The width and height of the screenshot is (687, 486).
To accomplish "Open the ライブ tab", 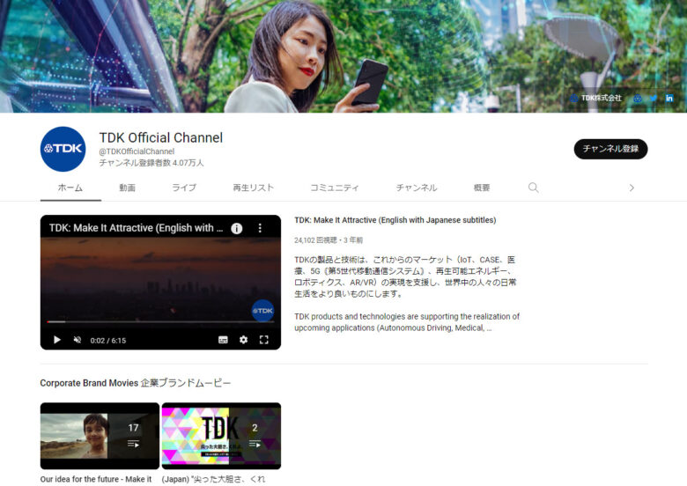I will [x=184, y=188].
